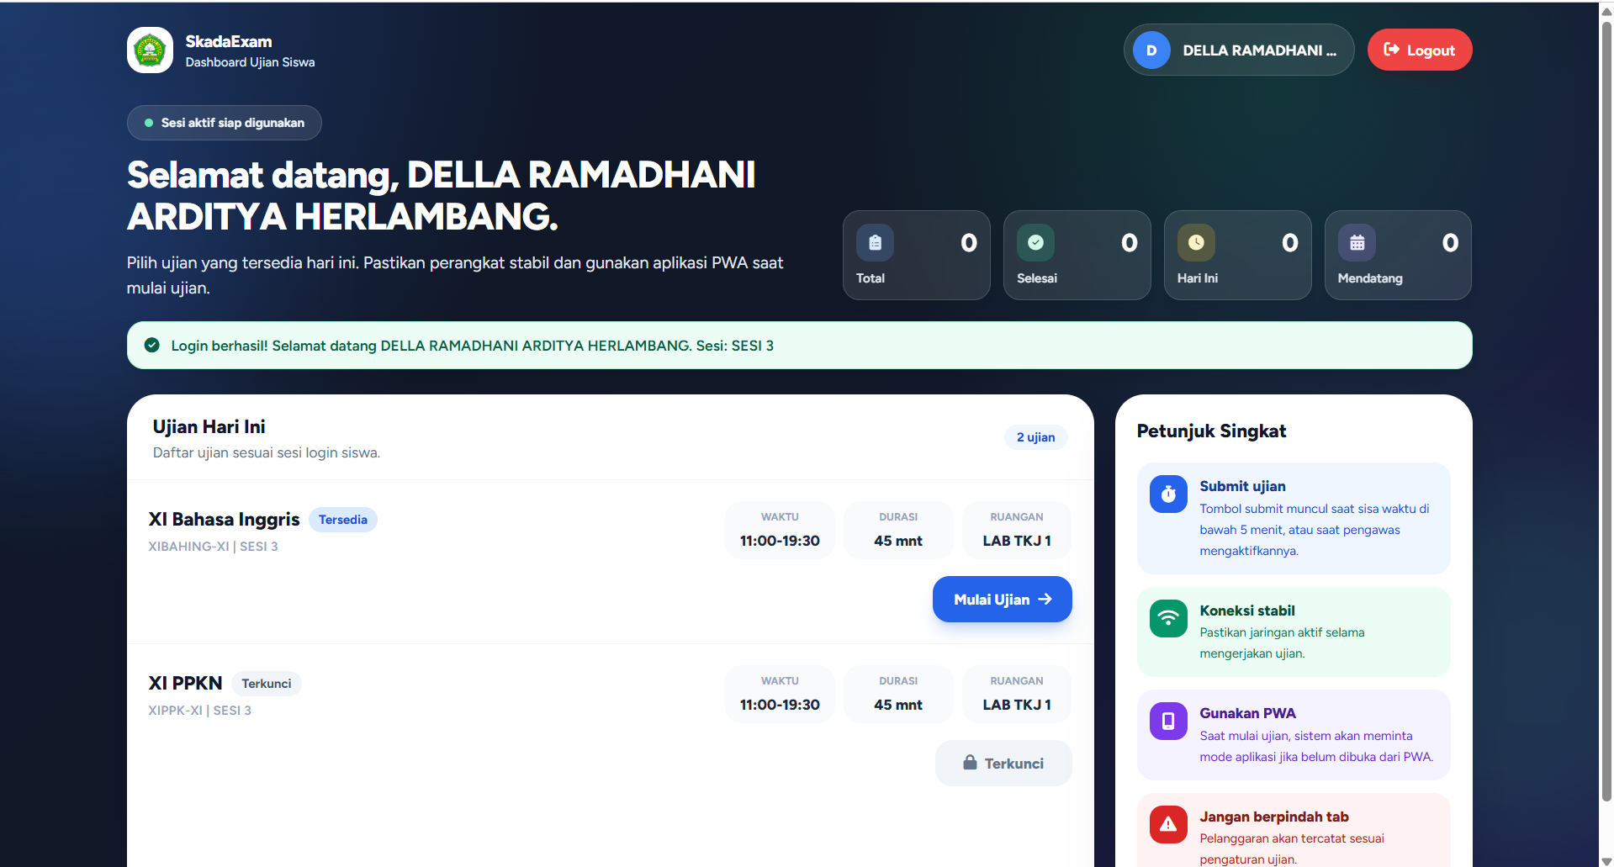Click the Sesi aktif siap digunakan status pill
This screenshot has width=1614, height=867.
(225, 123)
